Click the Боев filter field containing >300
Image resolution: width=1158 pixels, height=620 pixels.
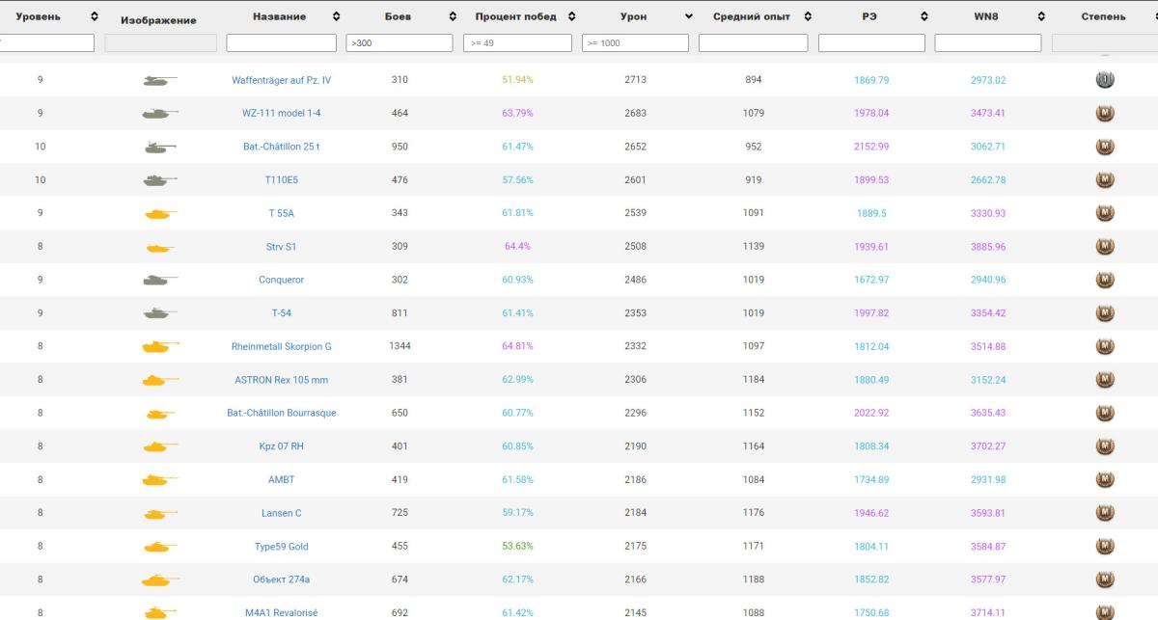point(399,42)
